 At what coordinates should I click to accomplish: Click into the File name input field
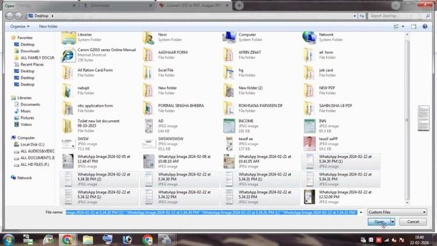pos(211,213)
